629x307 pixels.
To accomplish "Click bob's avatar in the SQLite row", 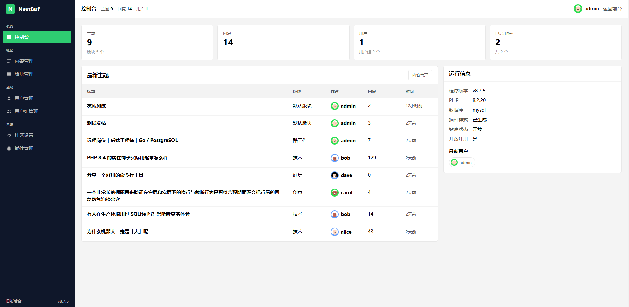I will tap(334, 214).
